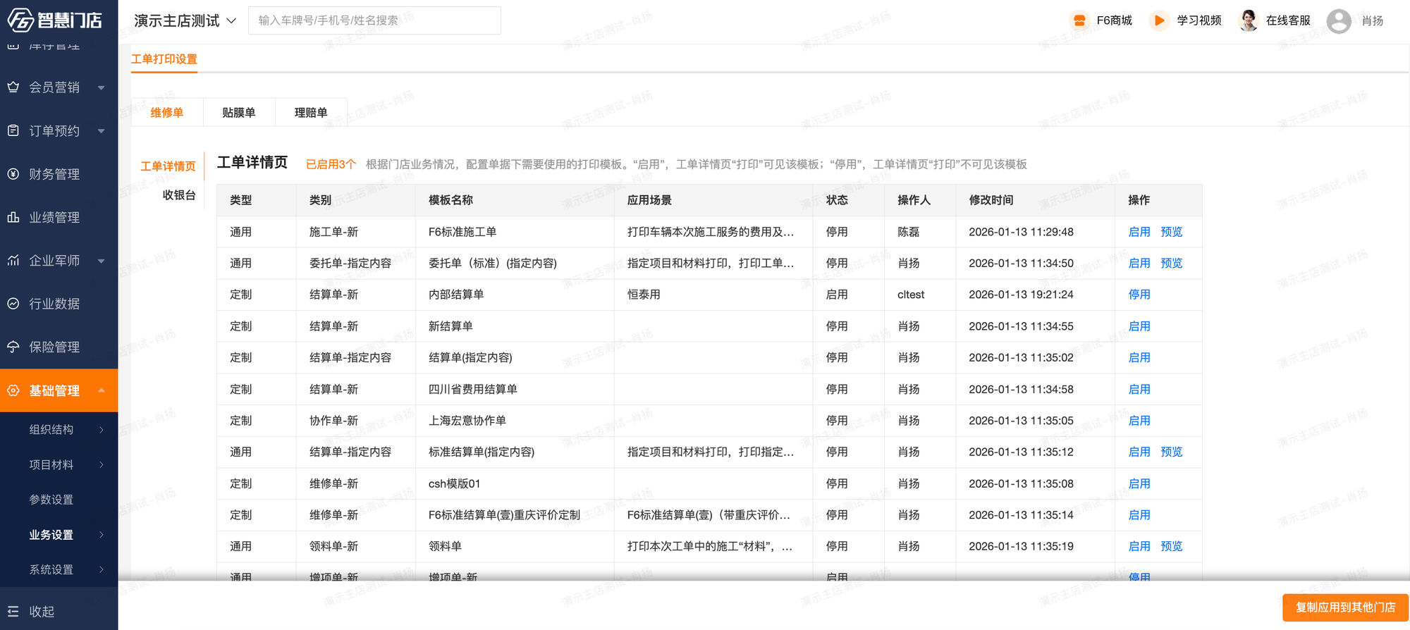Switch to the 贴膜单 tab
The height and width of the screenshot is (630, 1410).
point(239,113)
